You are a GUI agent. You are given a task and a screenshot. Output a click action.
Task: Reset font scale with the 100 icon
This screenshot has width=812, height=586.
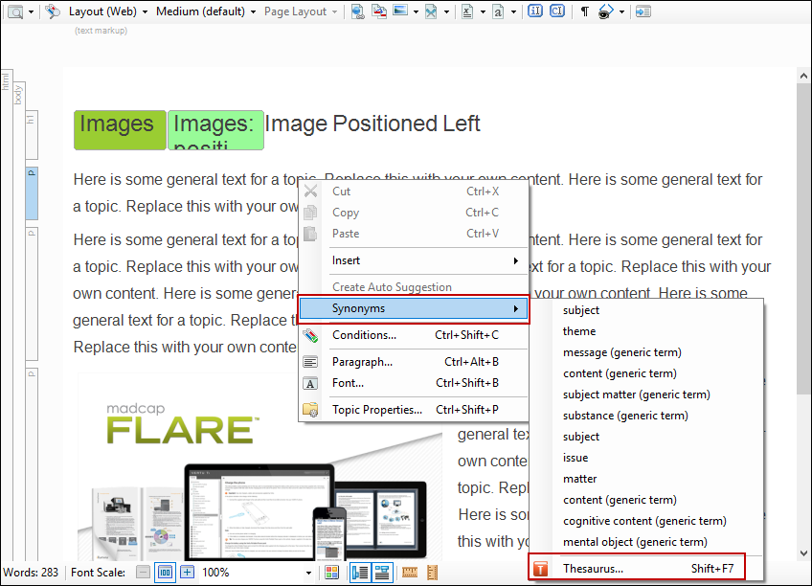pos(166,572)
